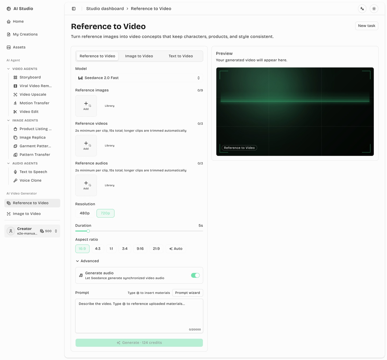Click the Reference to Video breadcrumb

point(151,9)
